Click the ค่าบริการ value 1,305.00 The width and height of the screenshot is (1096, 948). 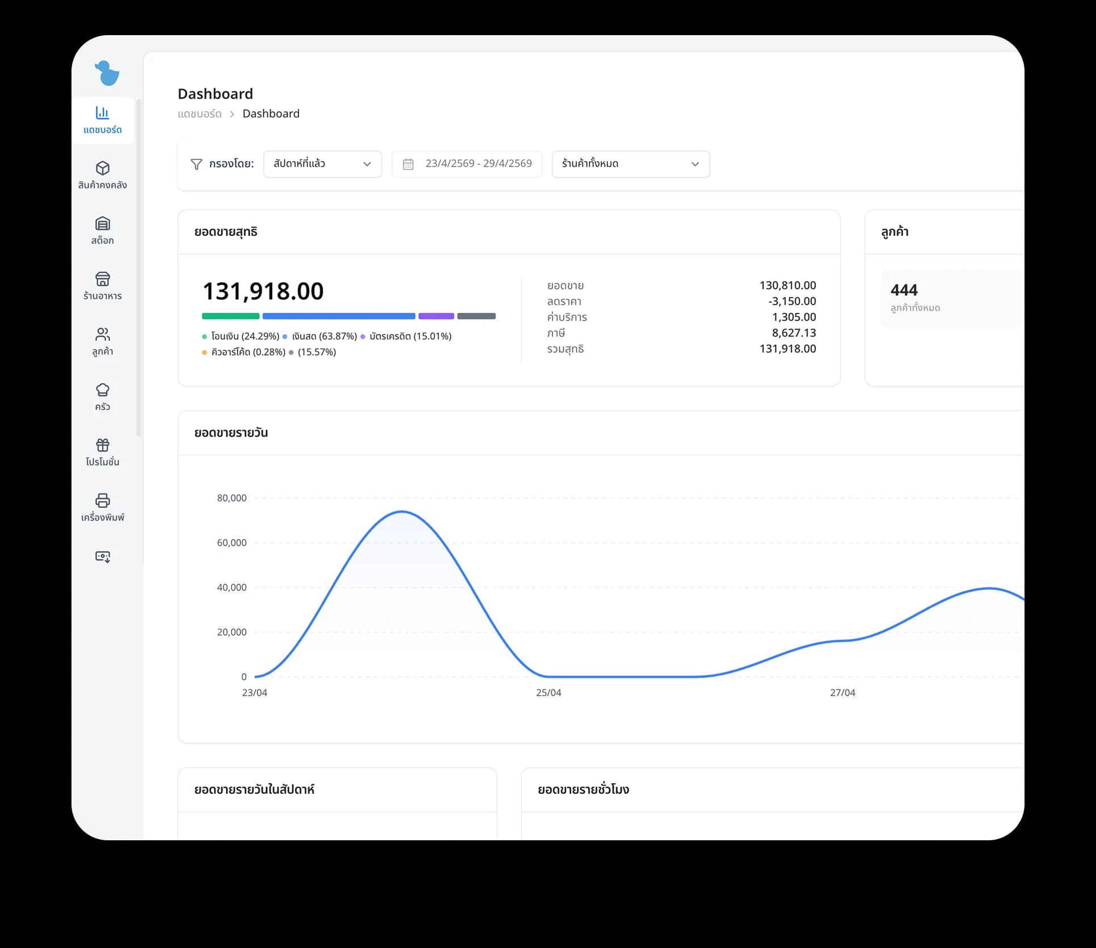[x=794, y=318]
